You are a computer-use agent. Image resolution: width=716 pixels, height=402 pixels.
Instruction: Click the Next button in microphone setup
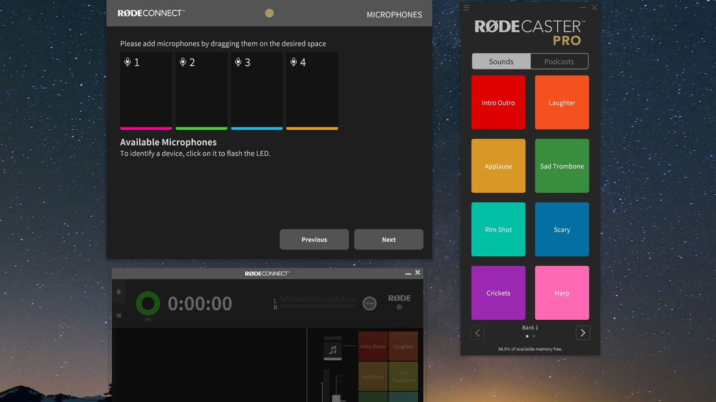coord(389,239)
